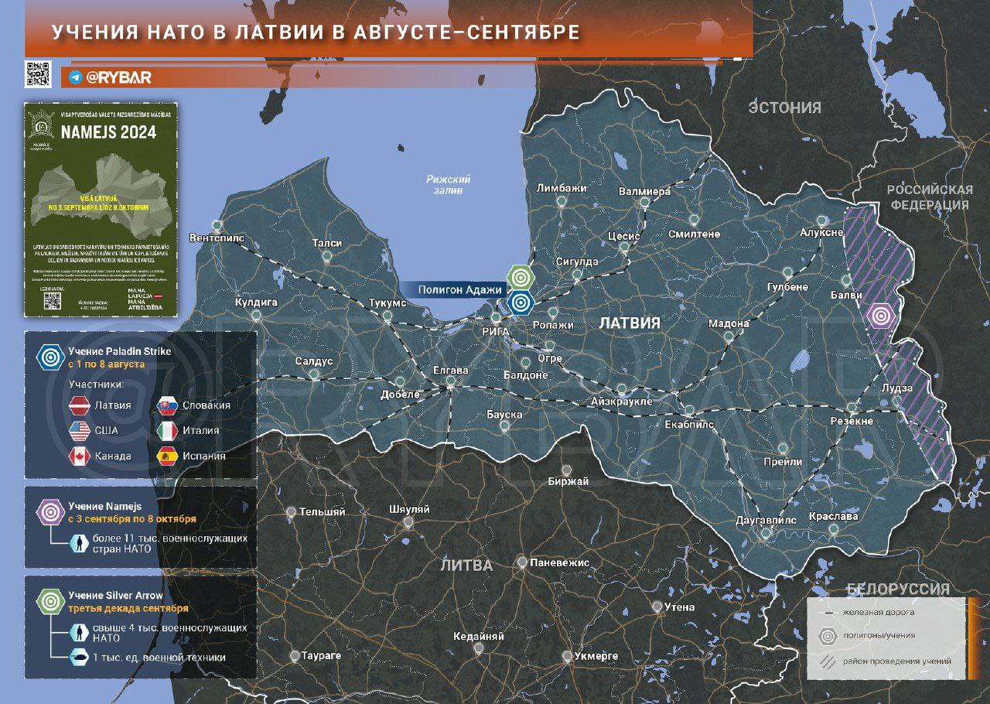Click the Latvia flag icon

80,405
